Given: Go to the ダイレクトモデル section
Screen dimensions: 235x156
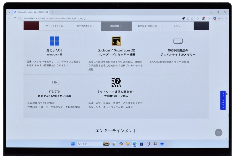Looking at the screenshot, I should point(54,26).
